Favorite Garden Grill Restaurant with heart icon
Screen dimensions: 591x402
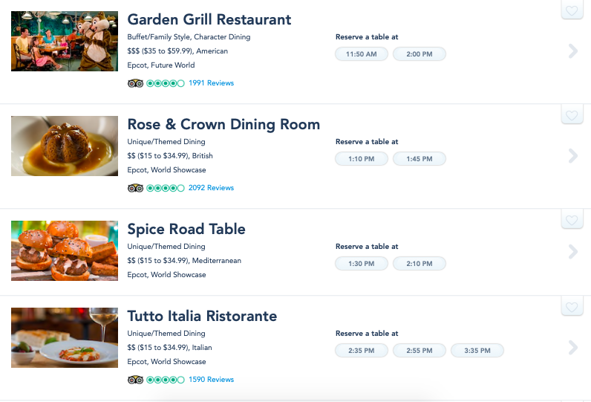pyautogui.click(x=572, y=10)
